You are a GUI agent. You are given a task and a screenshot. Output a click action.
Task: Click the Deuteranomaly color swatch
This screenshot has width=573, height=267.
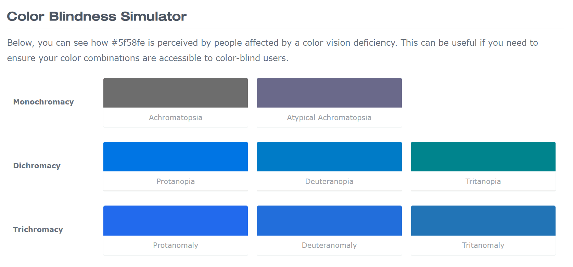pyautogui.click(x=329, y=220)
